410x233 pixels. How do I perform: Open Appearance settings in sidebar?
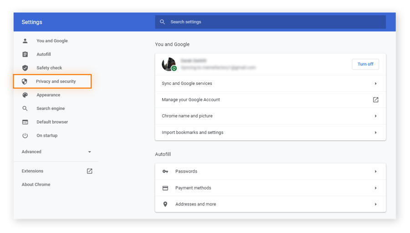[x=48, y=95]
